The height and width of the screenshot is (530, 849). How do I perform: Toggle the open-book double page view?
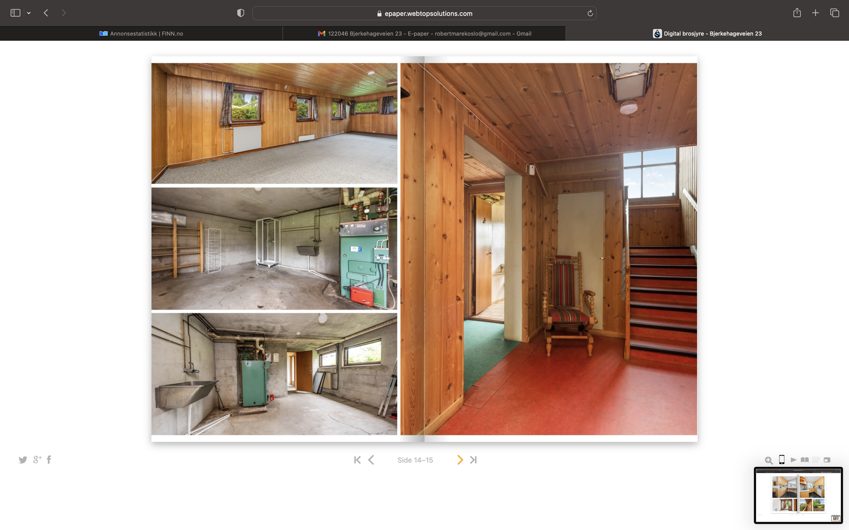[804, 460]
